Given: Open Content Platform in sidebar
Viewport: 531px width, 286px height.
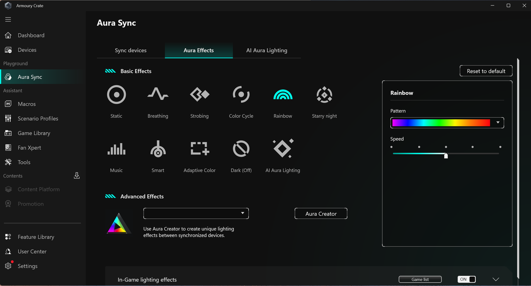Looking at the screenshot, I should [41, 189].
